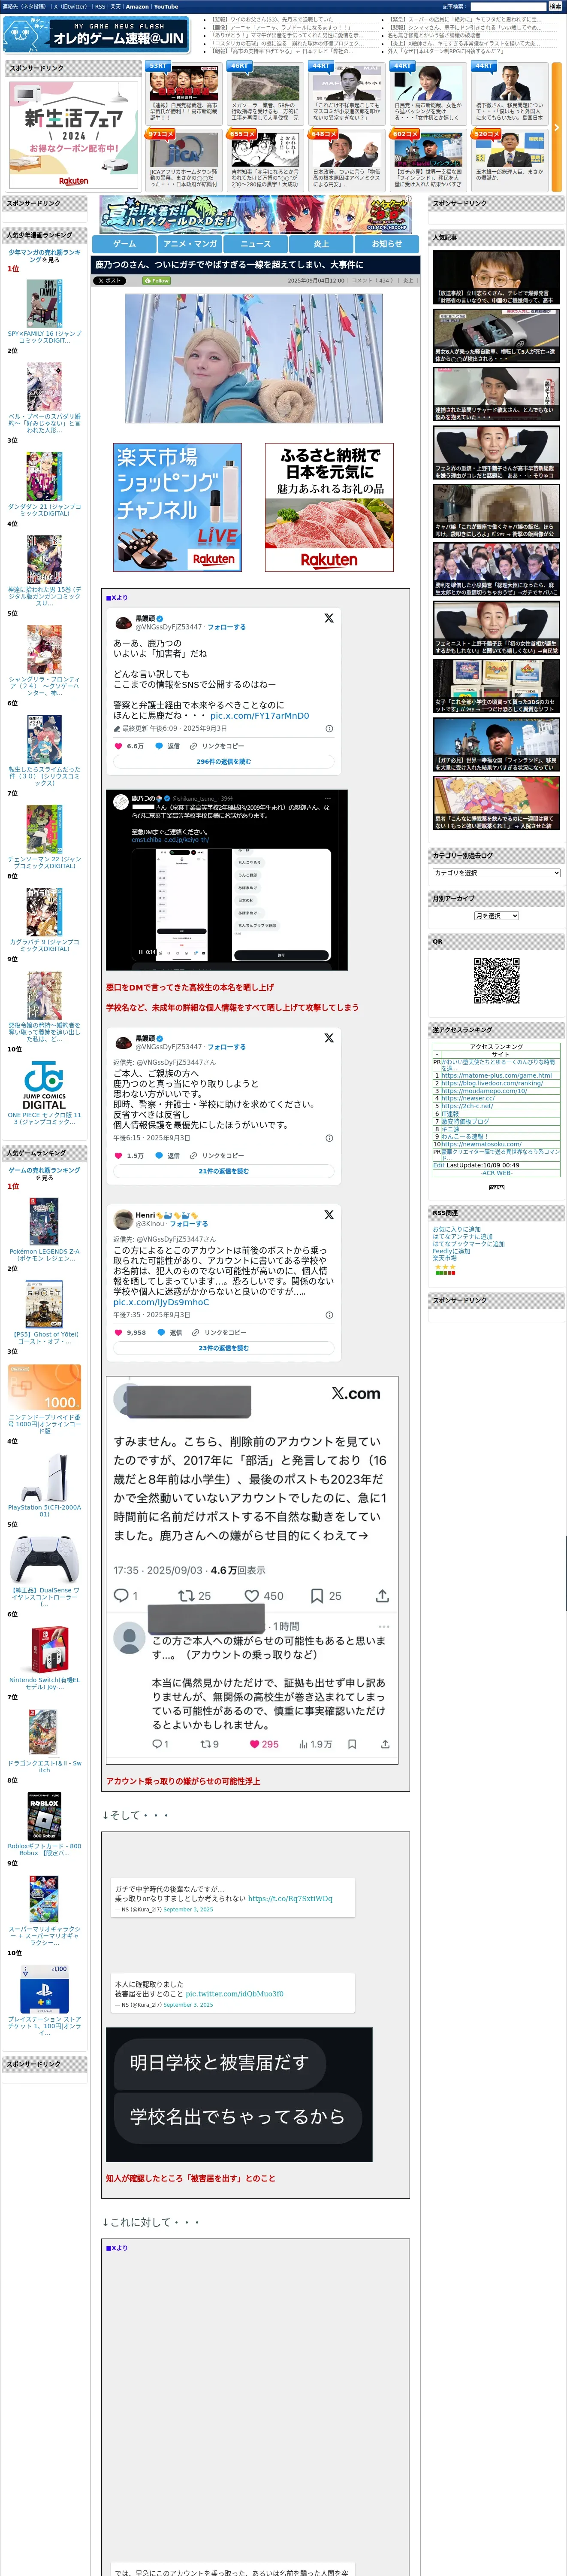
Task: Open the カテゴリを選択 dropdown
Action: tap(496, 873)
